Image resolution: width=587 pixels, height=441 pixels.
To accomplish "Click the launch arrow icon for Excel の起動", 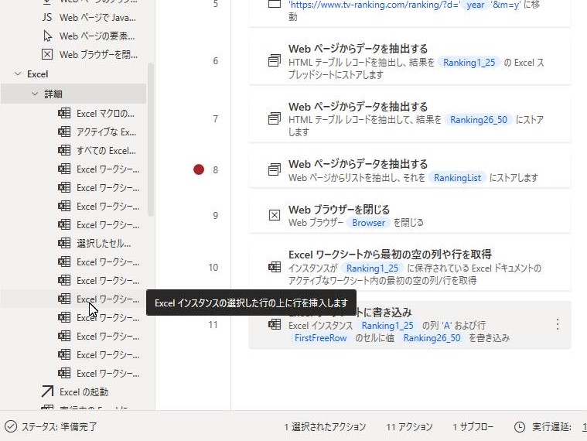I will (x=47, y=391).
